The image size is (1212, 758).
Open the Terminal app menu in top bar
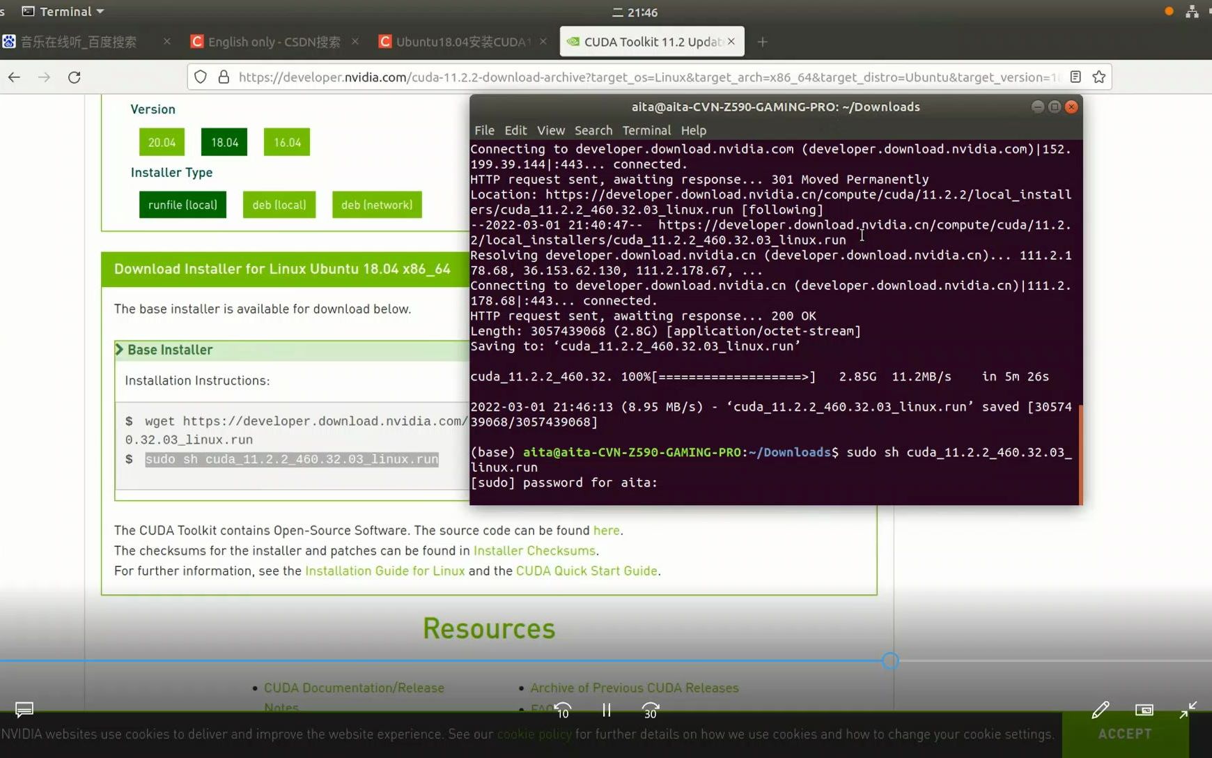click(x=63, y=12)
